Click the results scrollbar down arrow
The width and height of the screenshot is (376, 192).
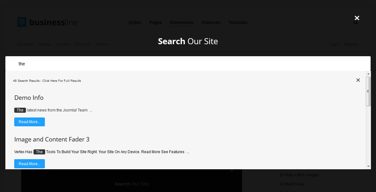pos(368,166)
